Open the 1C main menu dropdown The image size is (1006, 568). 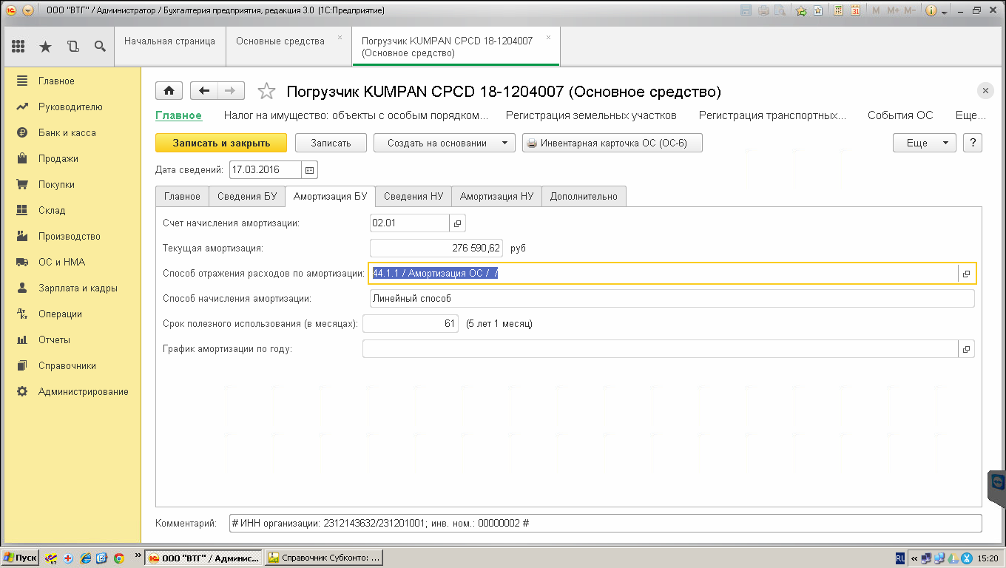pyautogui.click(x=28, y=11)
